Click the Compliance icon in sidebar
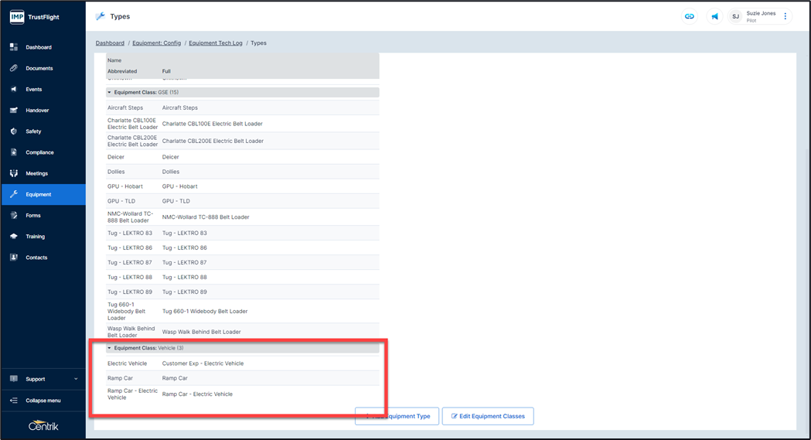811x440 pixels. [x=14, y=152]
